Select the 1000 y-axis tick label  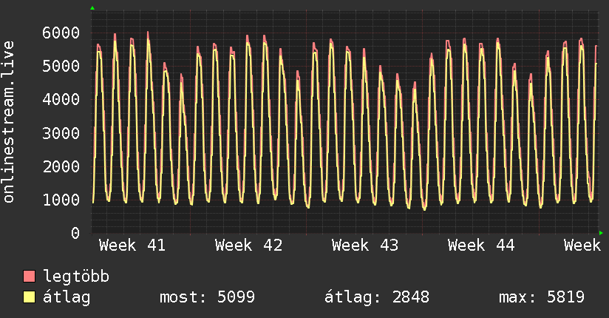click(x=61, y=200)
